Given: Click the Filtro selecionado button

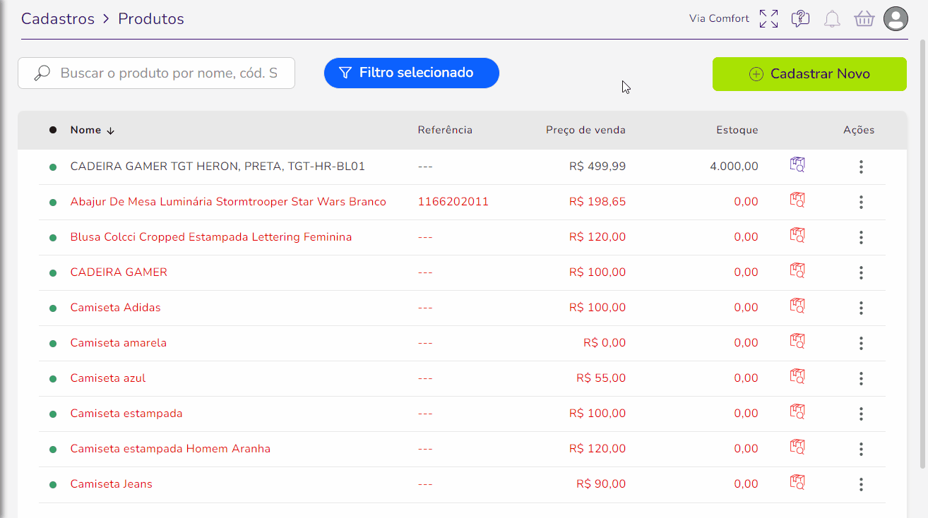Looking at the screenshot, I should pos(412,73).
